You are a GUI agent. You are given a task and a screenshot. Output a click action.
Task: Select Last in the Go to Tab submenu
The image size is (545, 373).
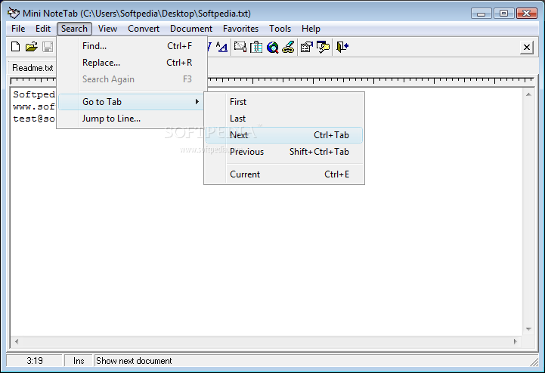point(284,119)
